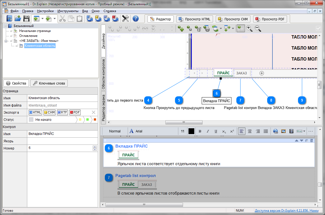Justify text in editor
This screenshot has height=215, width=325.
266,131
